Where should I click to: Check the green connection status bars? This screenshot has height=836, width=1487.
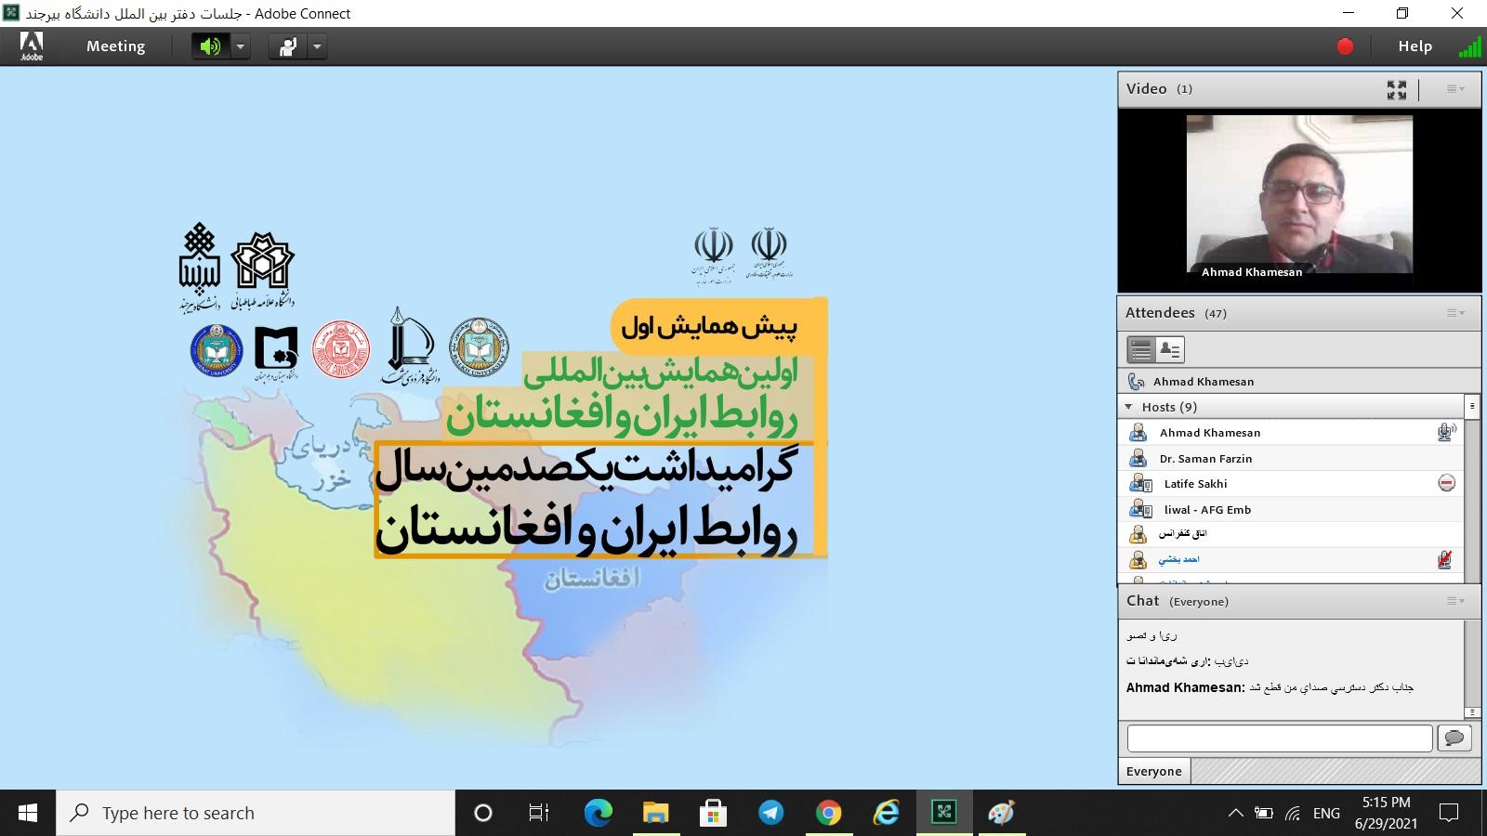(x=1469, y=47)
